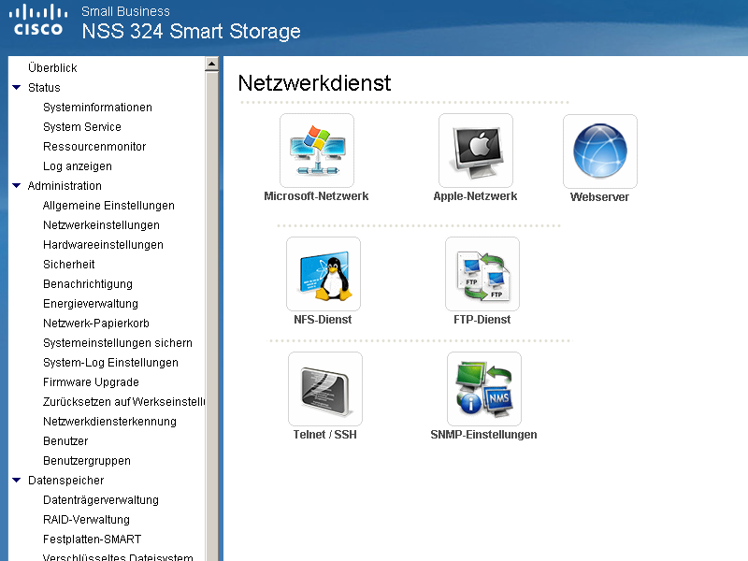Click the SNMP-Einstellungen label
748x561 pixels.
pos(483,435)
